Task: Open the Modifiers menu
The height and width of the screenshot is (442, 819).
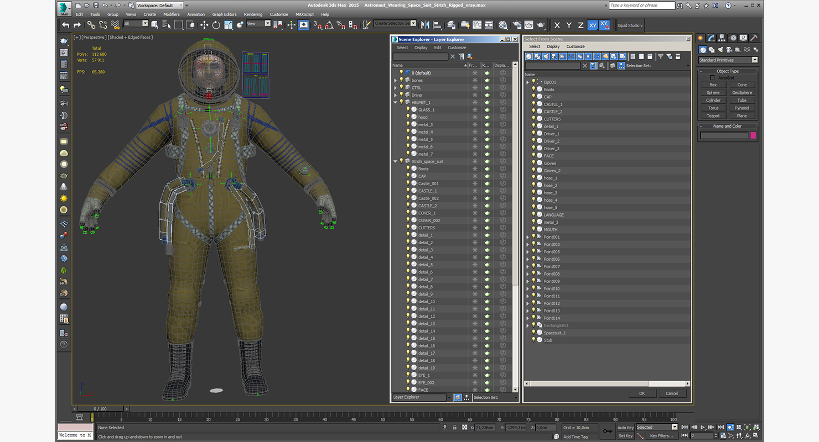Action: [172, 14]
